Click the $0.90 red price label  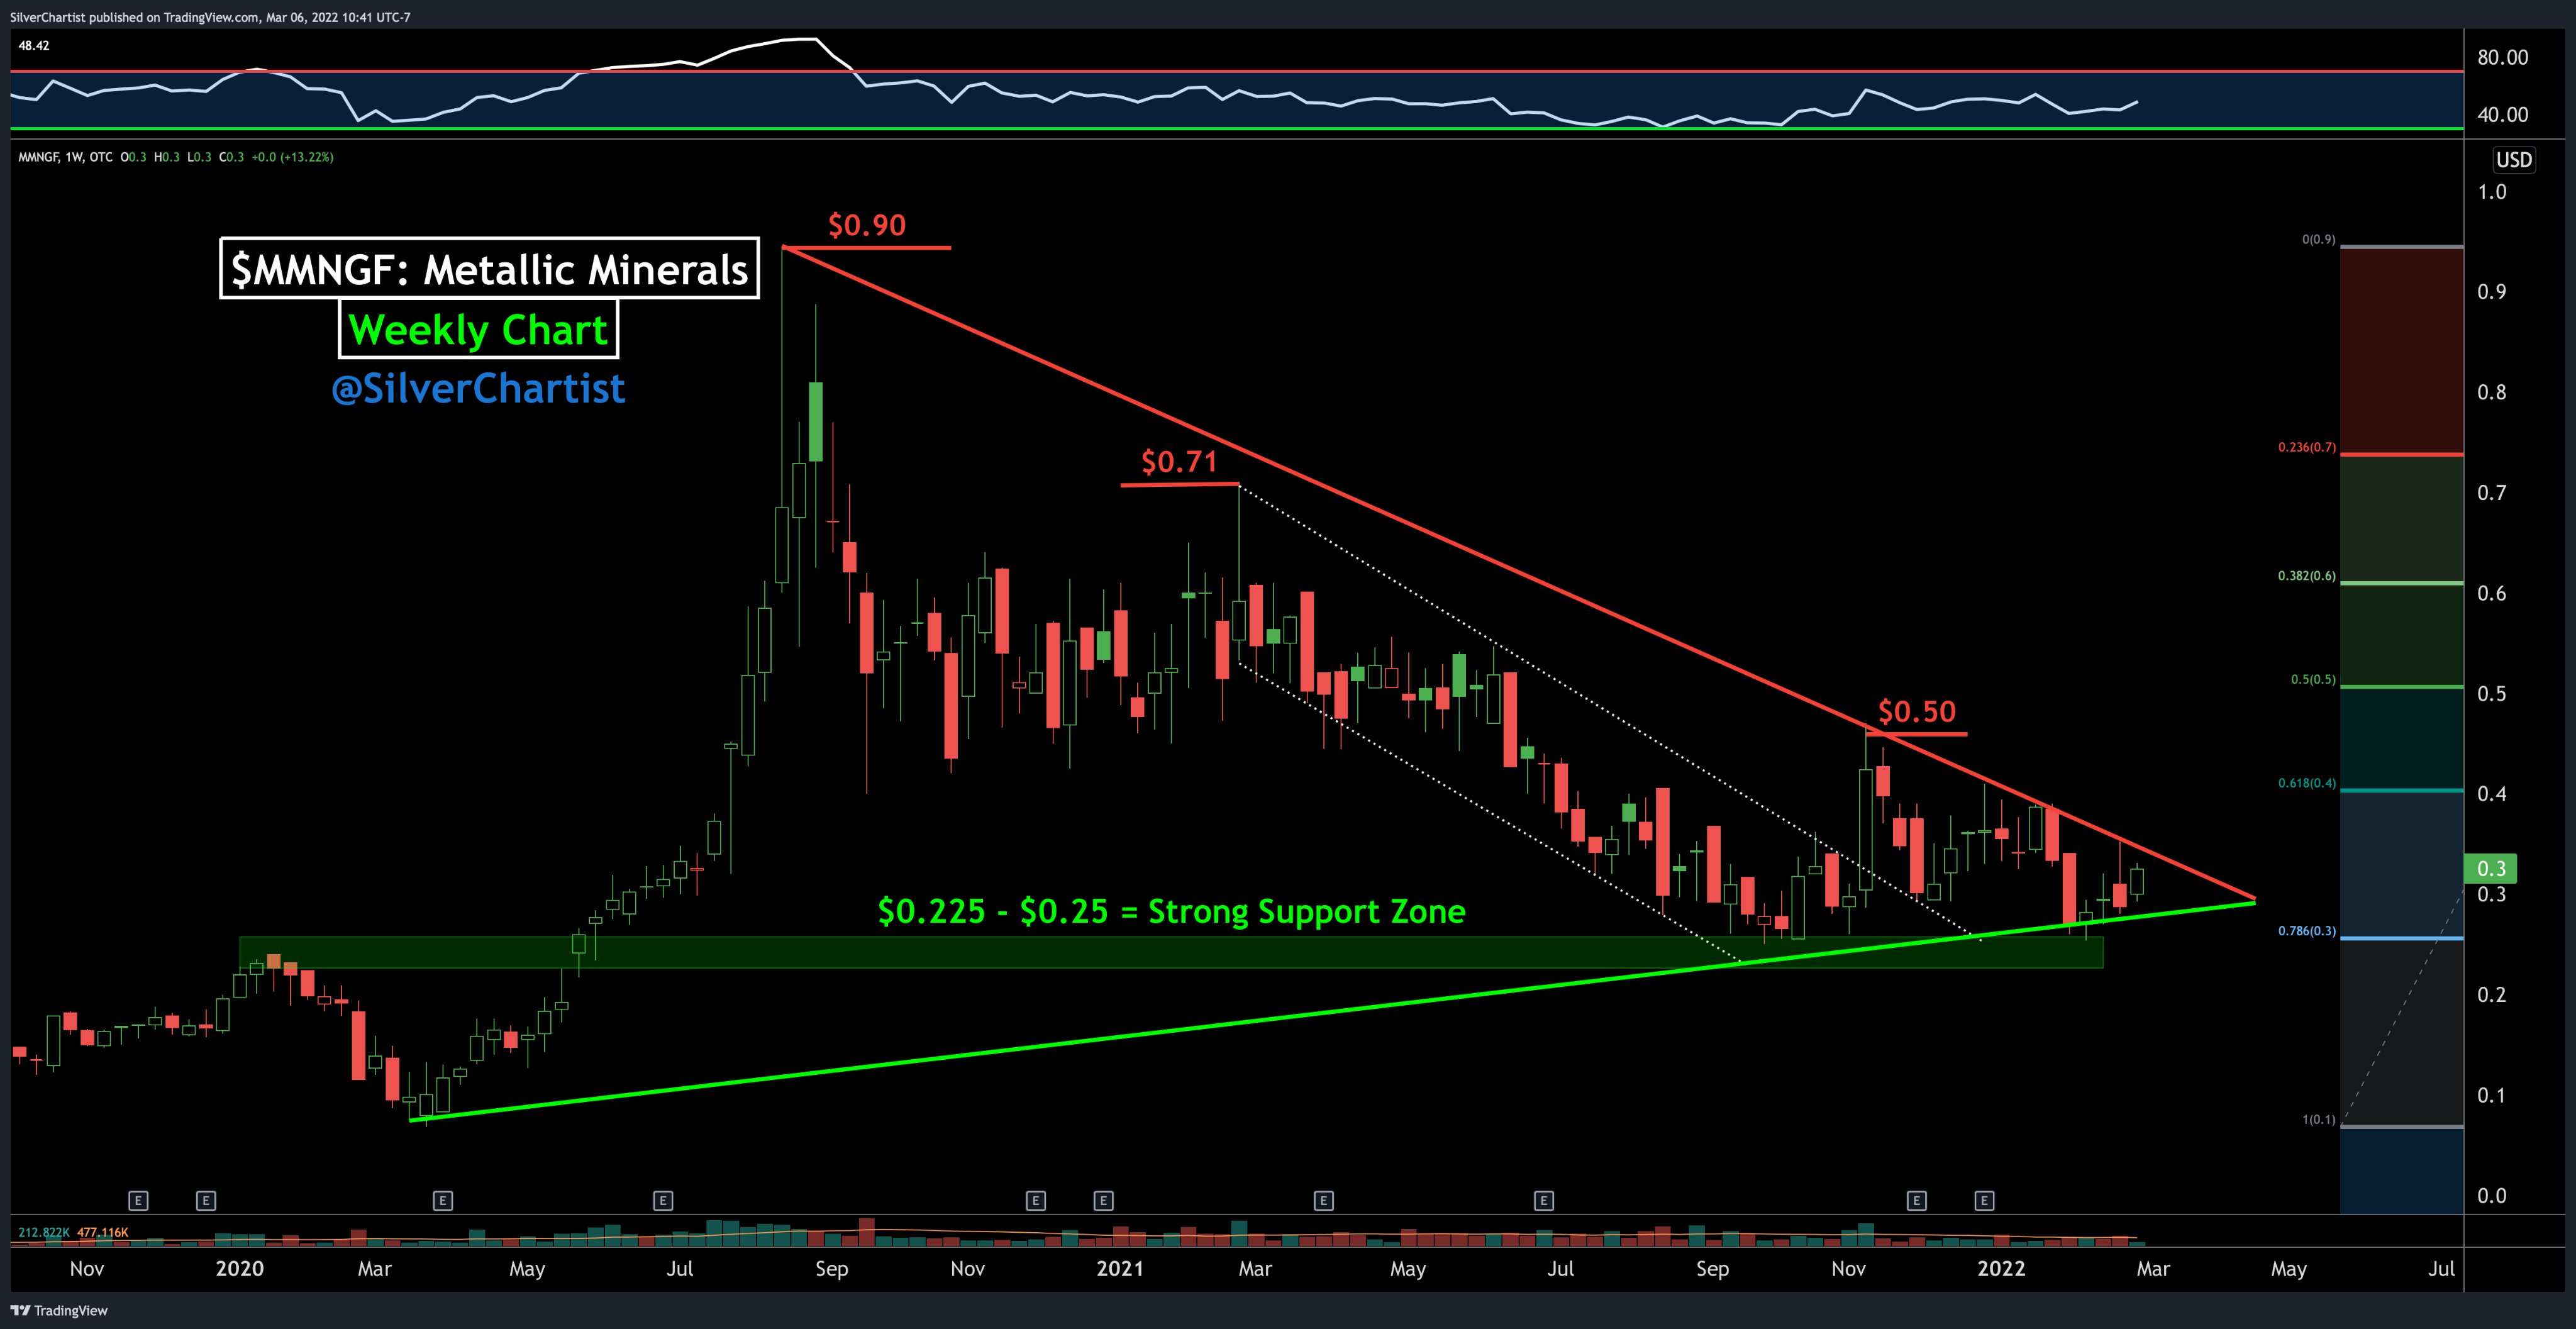click(x=866, y=225)
